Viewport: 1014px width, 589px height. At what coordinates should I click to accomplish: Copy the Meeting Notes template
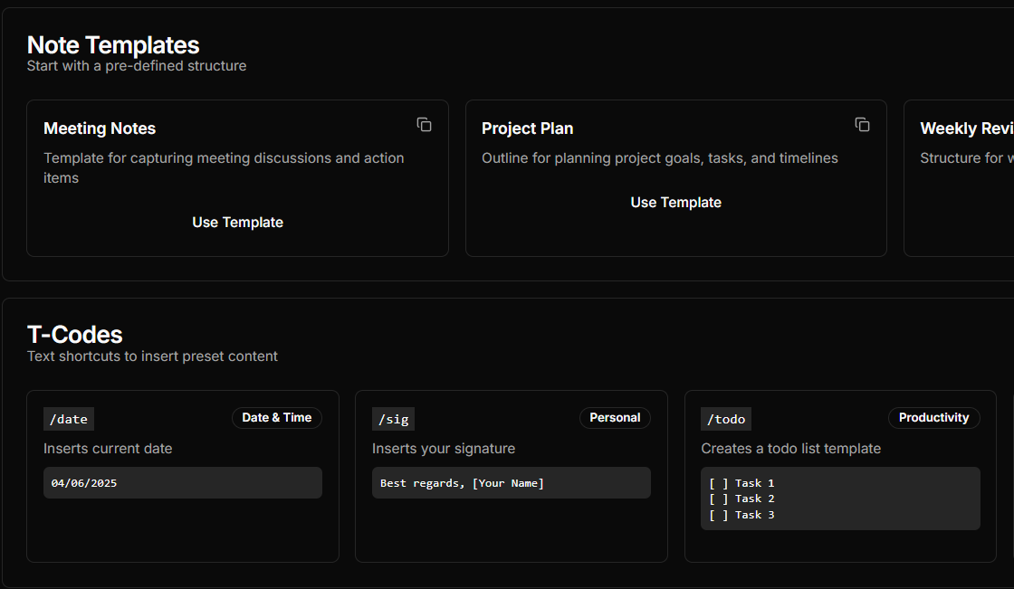coord(424,125)
